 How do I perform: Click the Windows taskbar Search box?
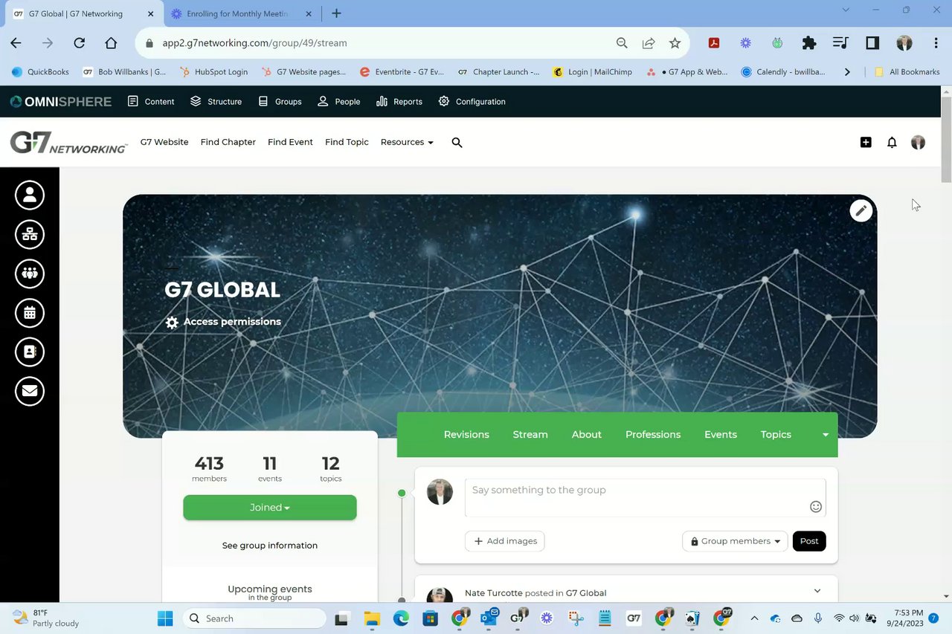[x=254, y=618]
